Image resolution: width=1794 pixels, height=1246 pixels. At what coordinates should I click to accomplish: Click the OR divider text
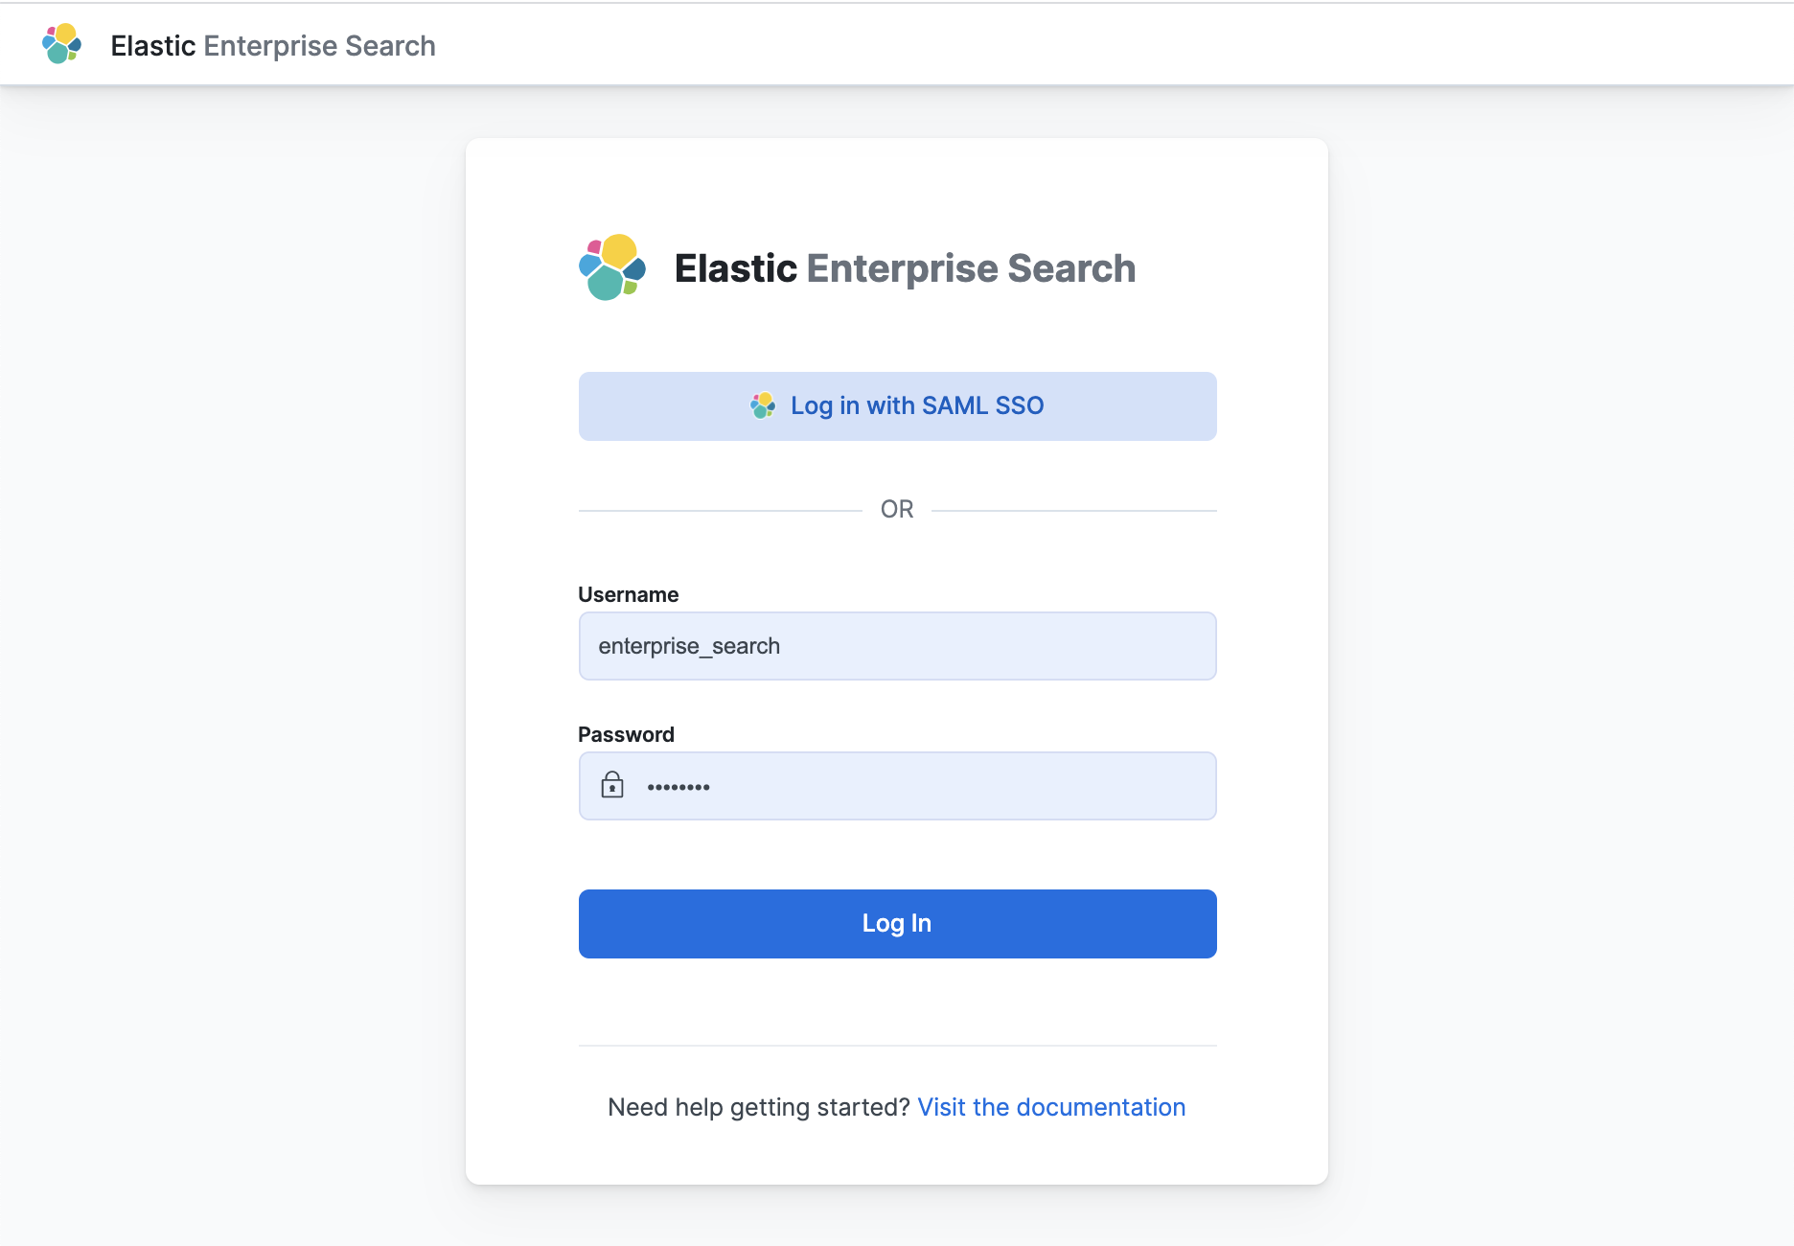pos(896,509)
